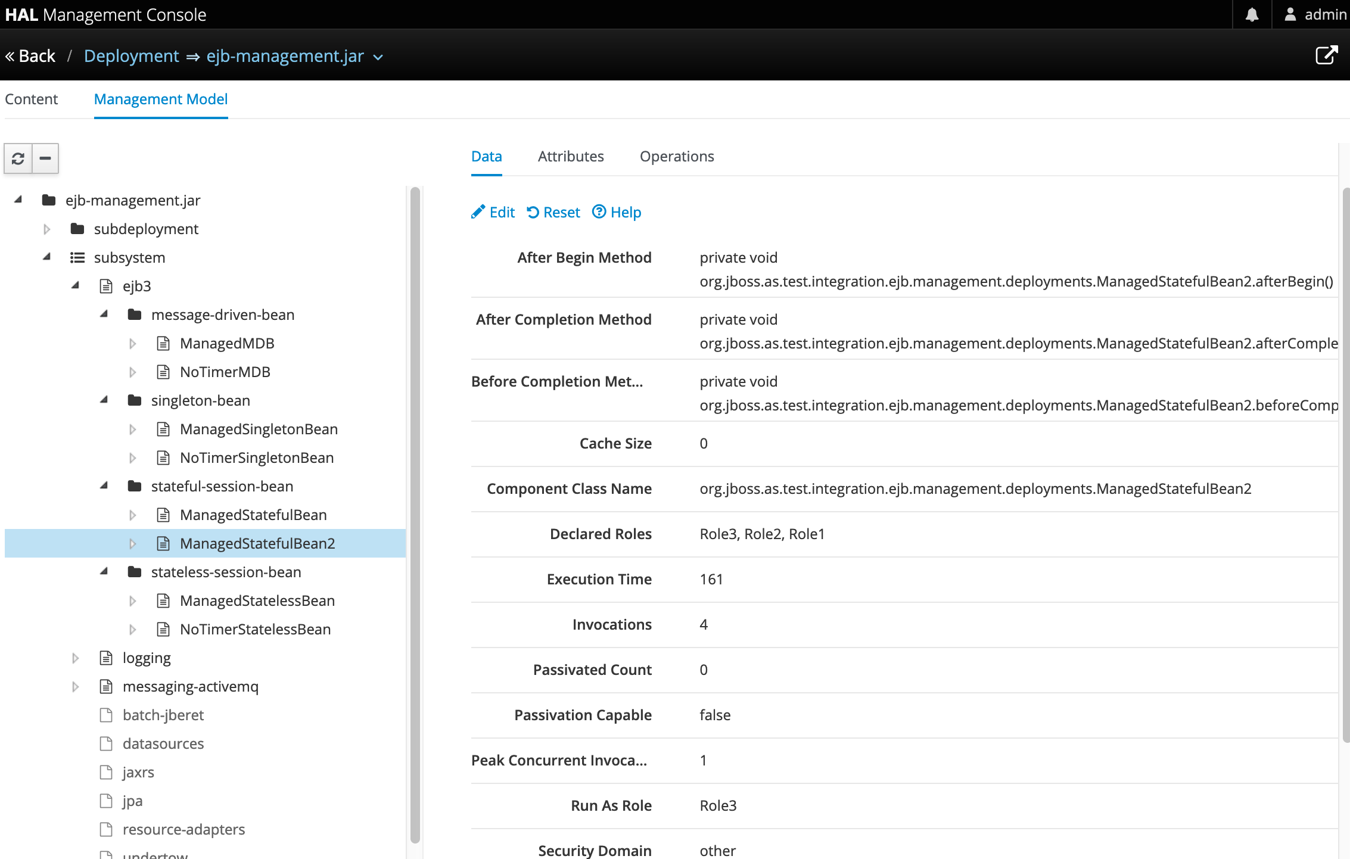Switch to the Attributes tab
Viewport: 1350px width, 859px height.
click(x=571, y=156)
